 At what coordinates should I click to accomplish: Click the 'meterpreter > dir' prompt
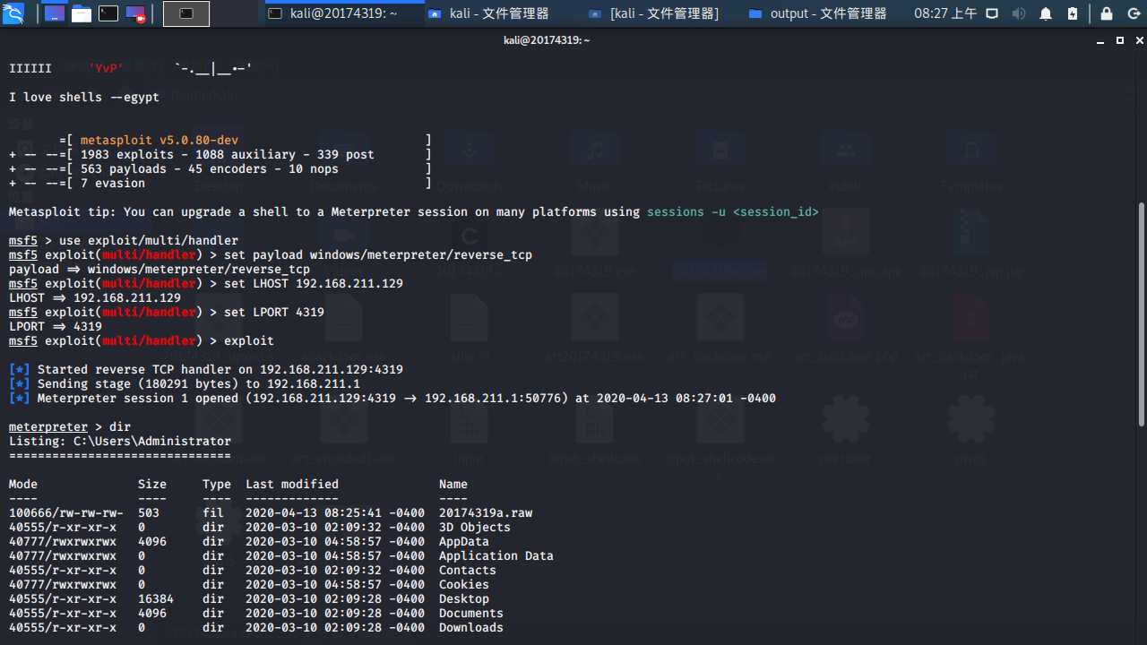[x=70, y=426]
